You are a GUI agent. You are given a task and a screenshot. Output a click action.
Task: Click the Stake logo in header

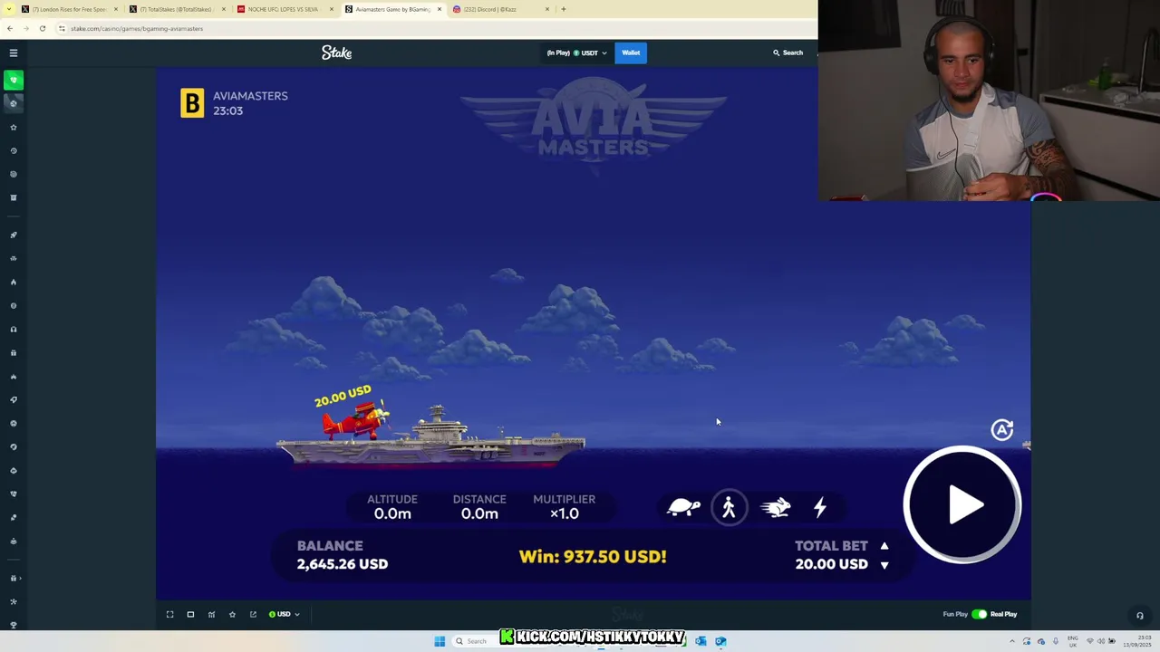pos(336,53)
